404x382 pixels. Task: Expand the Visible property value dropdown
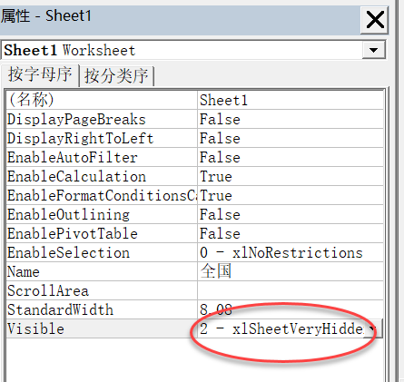click(x=374, y=328)
